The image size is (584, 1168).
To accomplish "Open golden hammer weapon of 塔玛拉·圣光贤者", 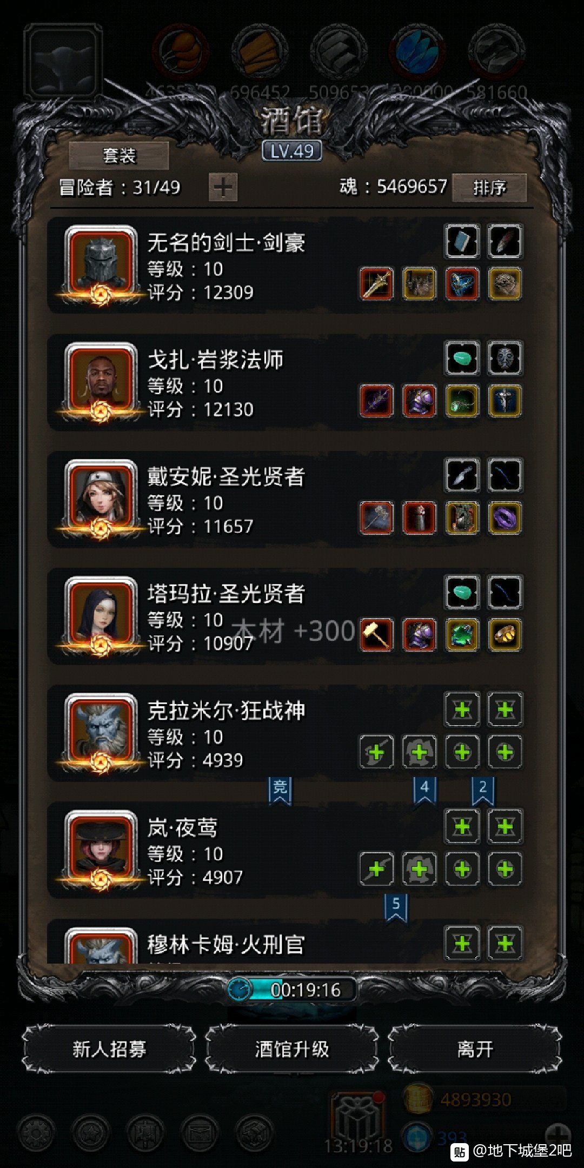I will pos(376,635).
